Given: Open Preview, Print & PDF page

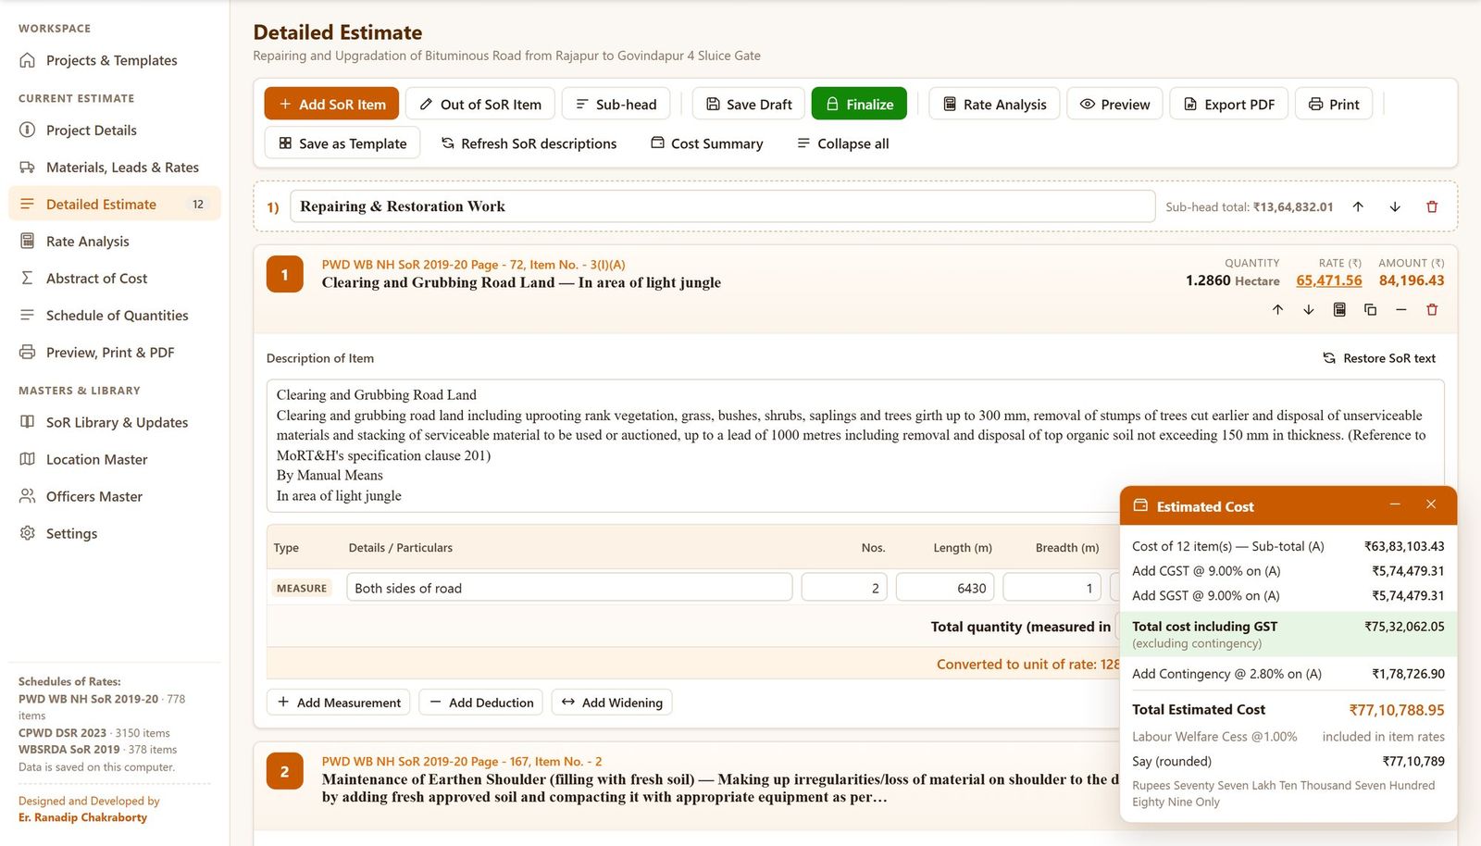Looking at the screenshot, I should (115, 353).
